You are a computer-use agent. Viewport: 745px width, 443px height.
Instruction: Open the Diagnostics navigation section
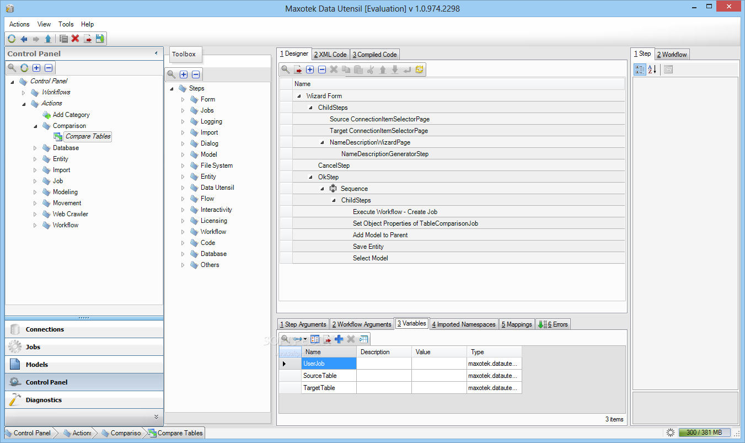(x=84, y=400)
